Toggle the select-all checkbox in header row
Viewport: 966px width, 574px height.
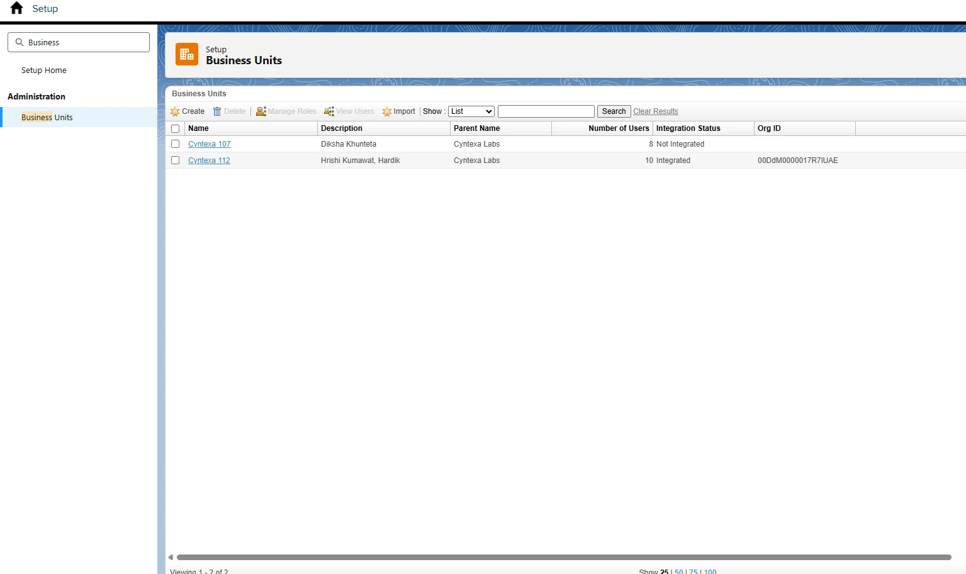pyautogui.click(x=175, y=128)
